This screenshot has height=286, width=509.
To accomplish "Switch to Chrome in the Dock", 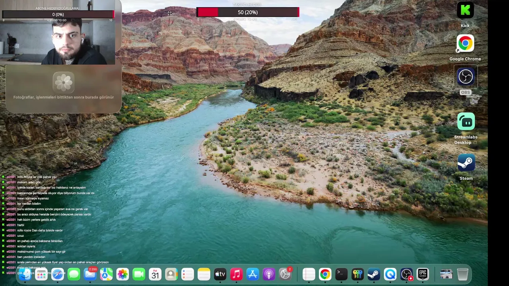I will click(x=325, y=274).
